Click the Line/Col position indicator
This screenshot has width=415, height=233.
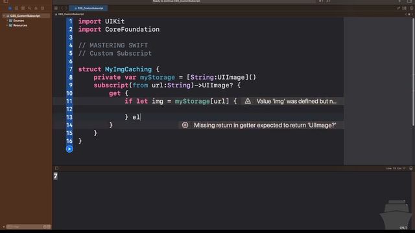tap(396, 168)
